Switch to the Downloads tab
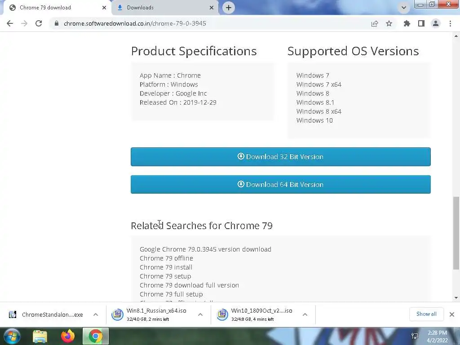The width and height of the screenshot is (460, 345). [165, 8]
